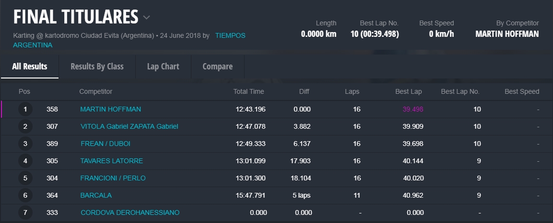The width and height of the screenshot is (553, 223).
Task: Click the purple 39.498 best lap time
Action: [x=413, y=109]
